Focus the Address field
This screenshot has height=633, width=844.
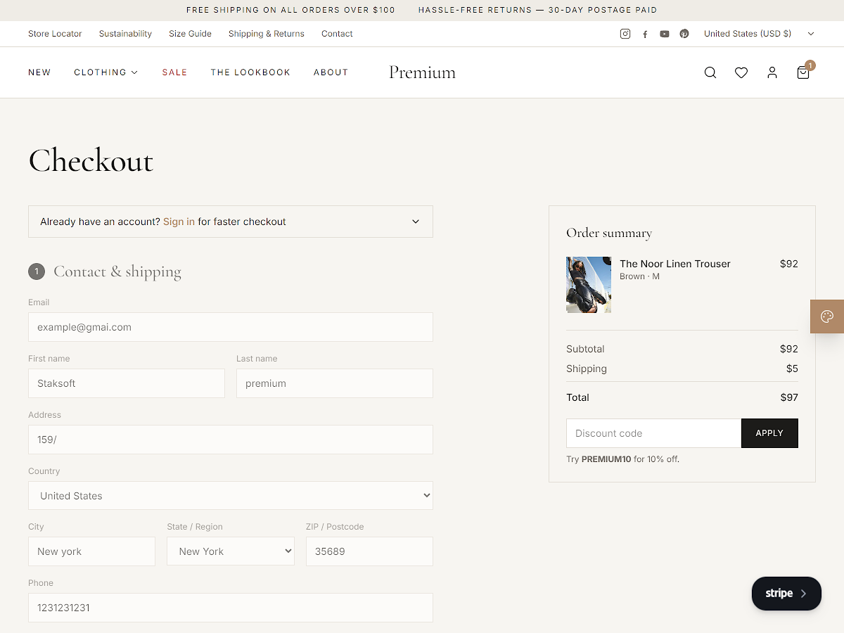pos(231,440)
